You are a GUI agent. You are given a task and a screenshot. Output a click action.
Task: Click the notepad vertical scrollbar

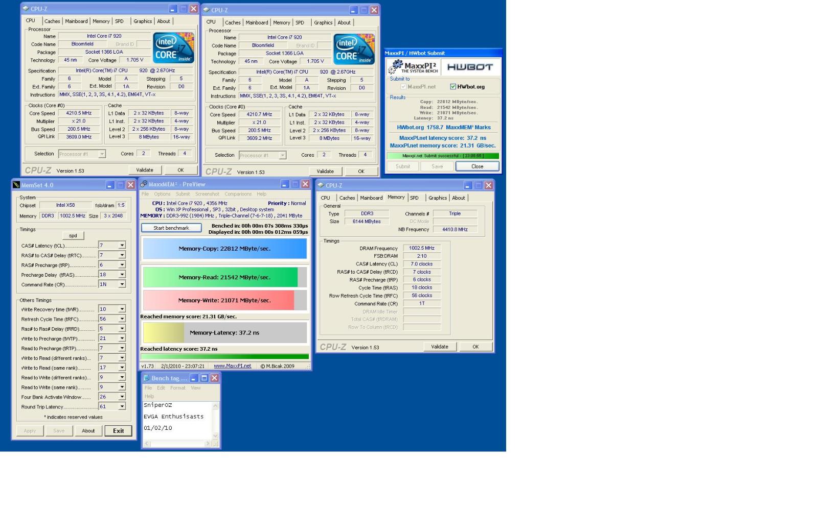coord(215,420)
